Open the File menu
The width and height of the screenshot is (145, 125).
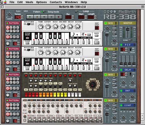click(x=12, y=2)
